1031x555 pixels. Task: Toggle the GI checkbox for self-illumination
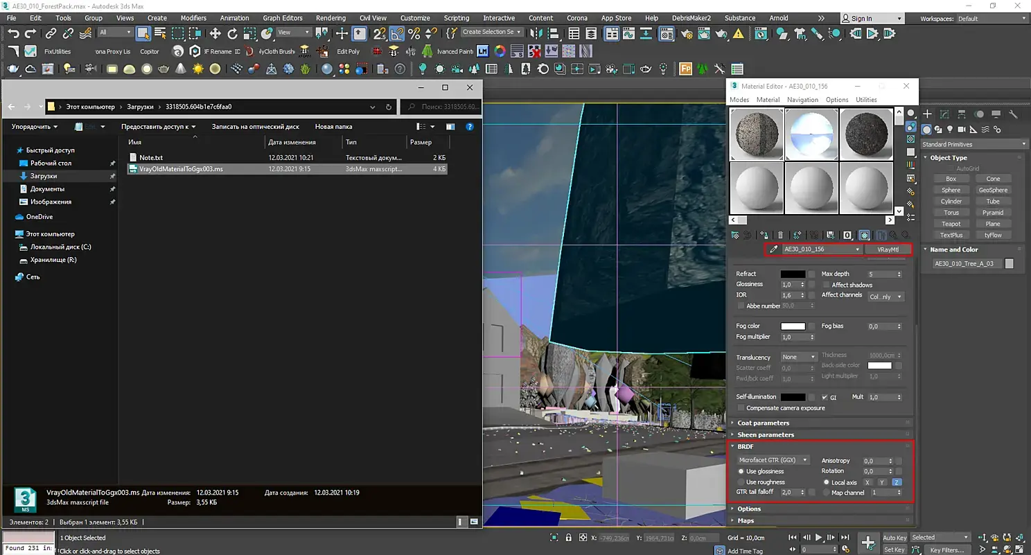pos(825,398)
